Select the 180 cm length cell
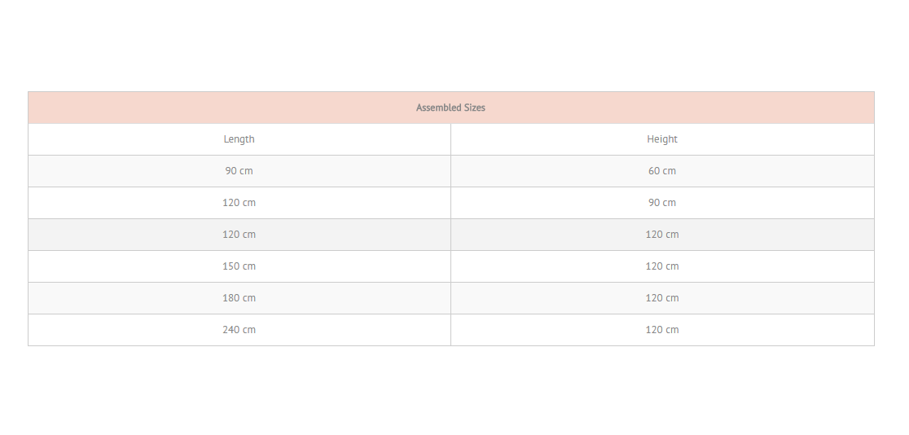 (x=239, y=298)
